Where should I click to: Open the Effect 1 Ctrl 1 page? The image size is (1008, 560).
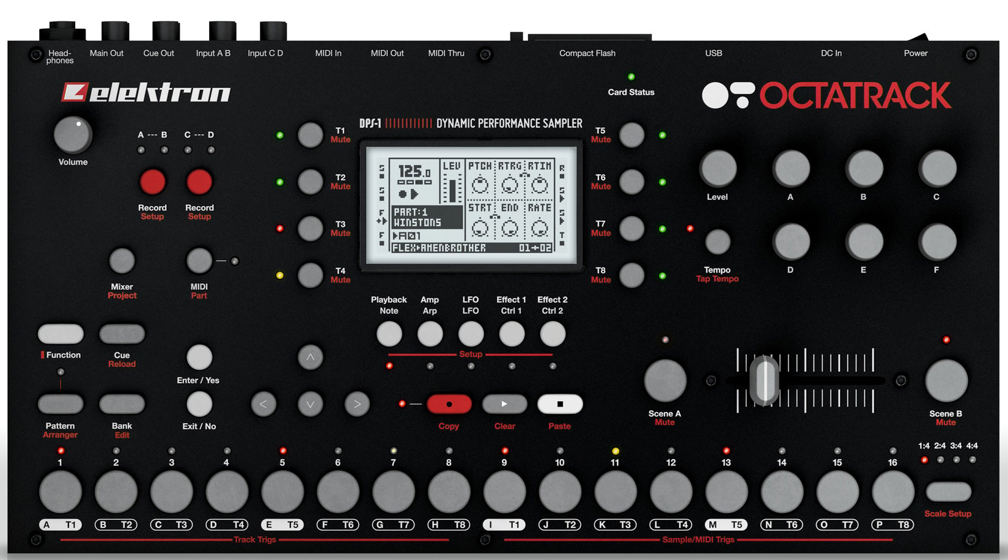[x=512, y=334]
